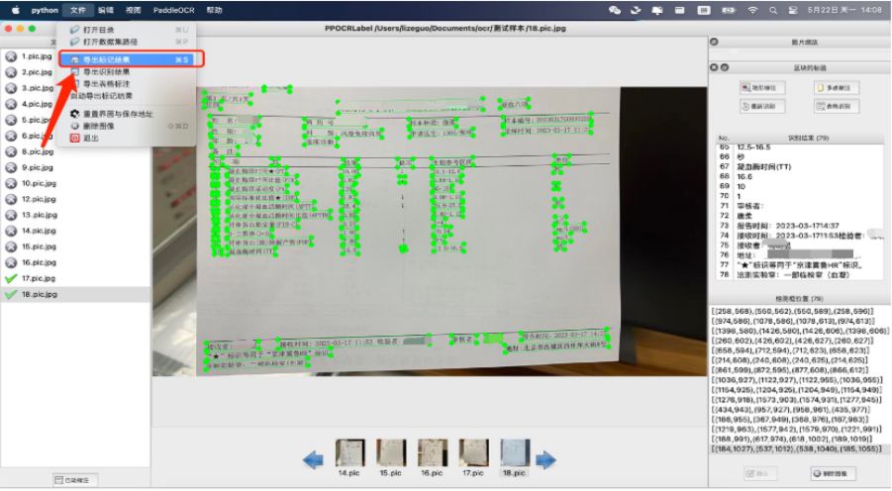Open Control Center in the menu bar
Image resolution: width=892 pixels, height=491 pixels.
793,10
